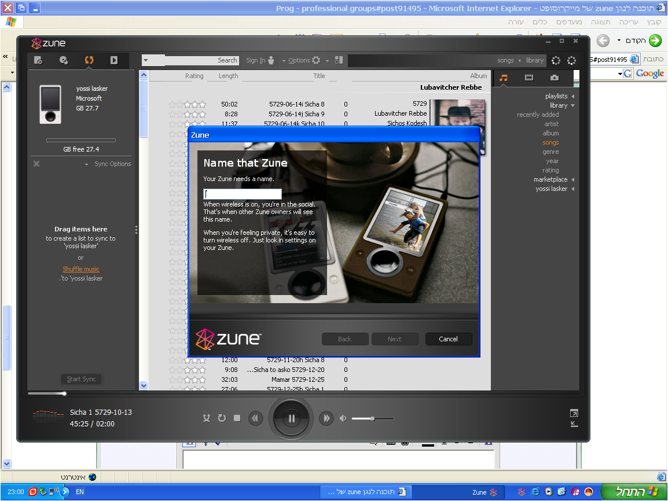Expand the playlists section

[572, 96]
